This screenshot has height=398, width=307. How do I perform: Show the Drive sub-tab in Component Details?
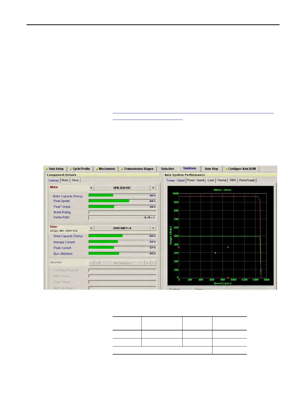75,180
